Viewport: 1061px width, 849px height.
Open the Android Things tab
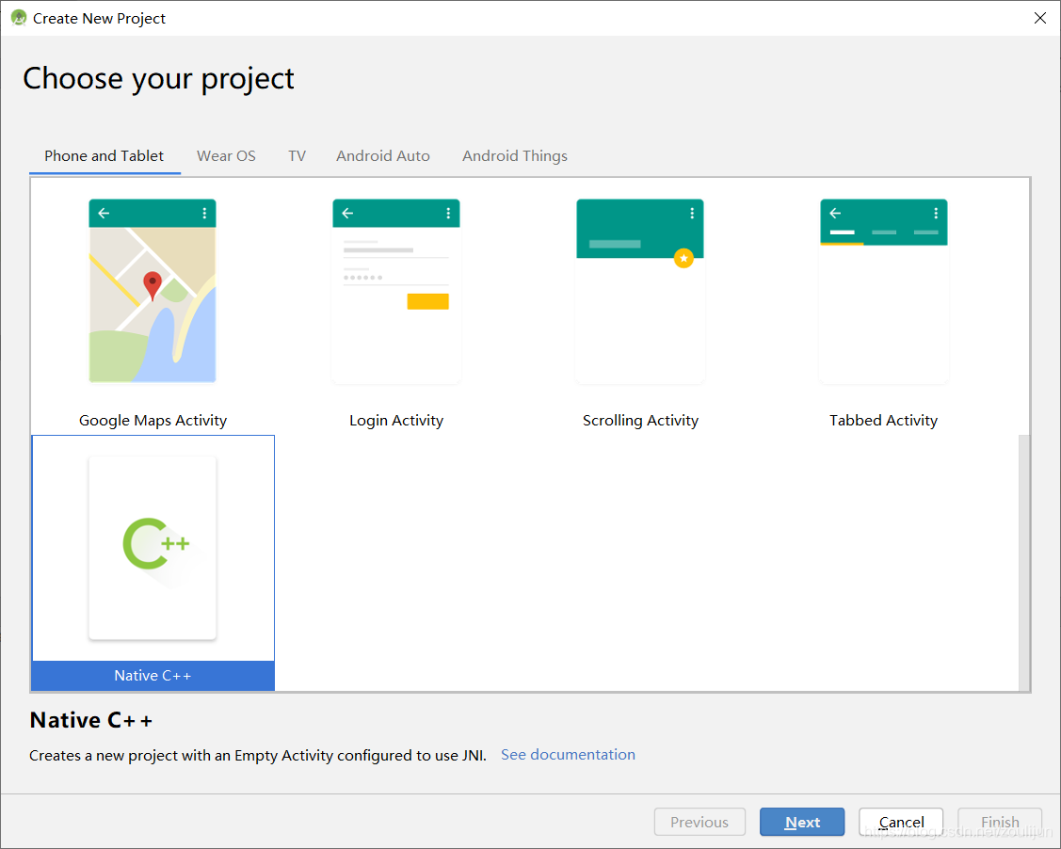(515, 155)
